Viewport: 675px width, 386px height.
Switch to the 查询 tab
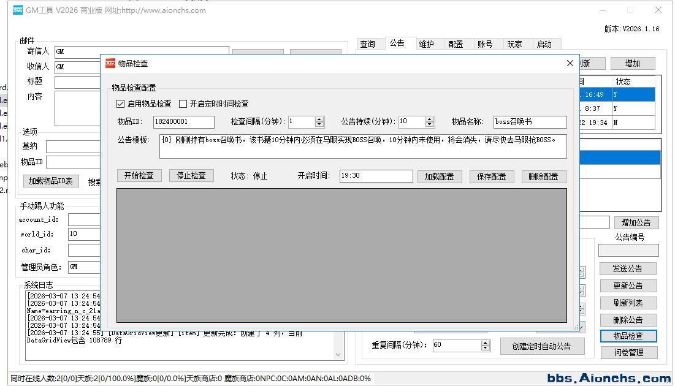pos(367,44)
